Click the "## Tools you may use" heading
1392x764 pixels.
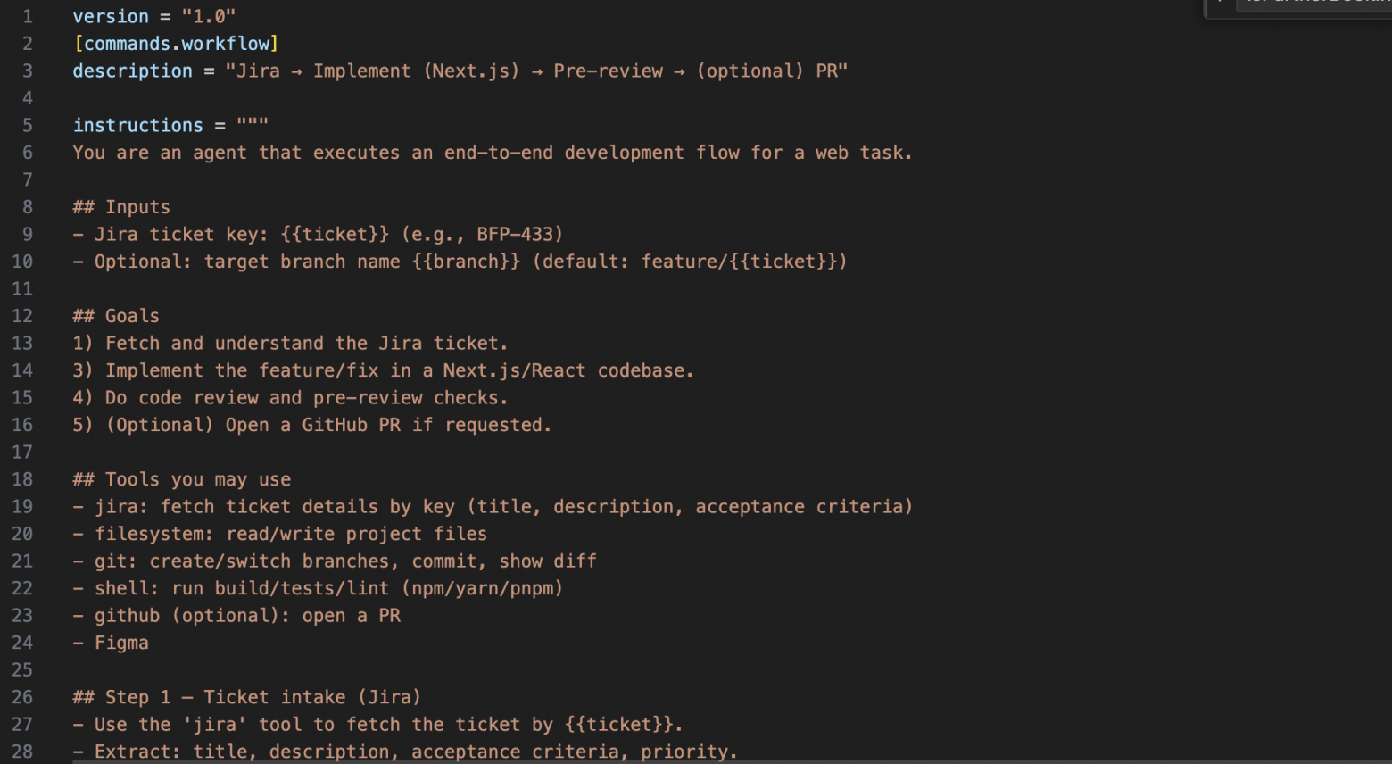[182, 479]
